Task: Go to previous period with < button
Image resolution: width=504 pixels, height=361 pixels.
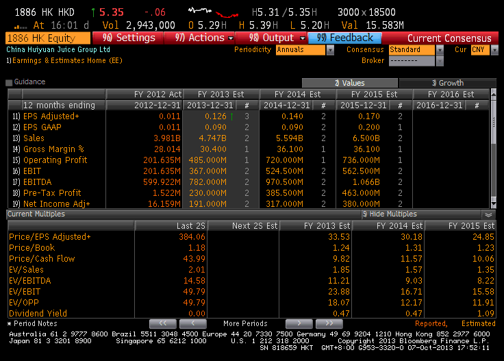Action: click(x=193, y=324)
